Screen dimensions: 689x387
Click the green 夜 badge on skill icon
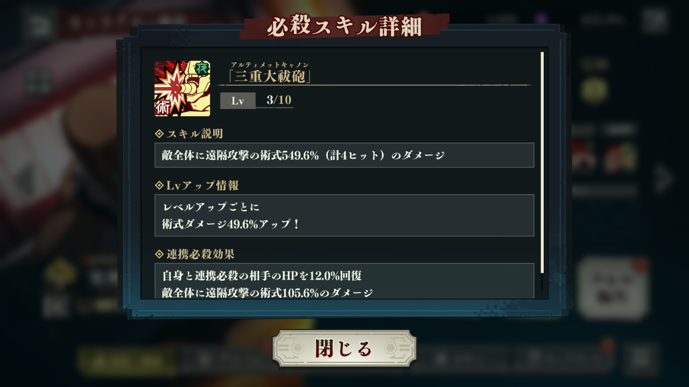click(201, 69)
